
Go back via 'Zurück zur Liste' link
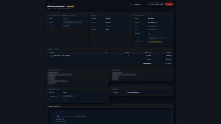[x=51, y=4]
